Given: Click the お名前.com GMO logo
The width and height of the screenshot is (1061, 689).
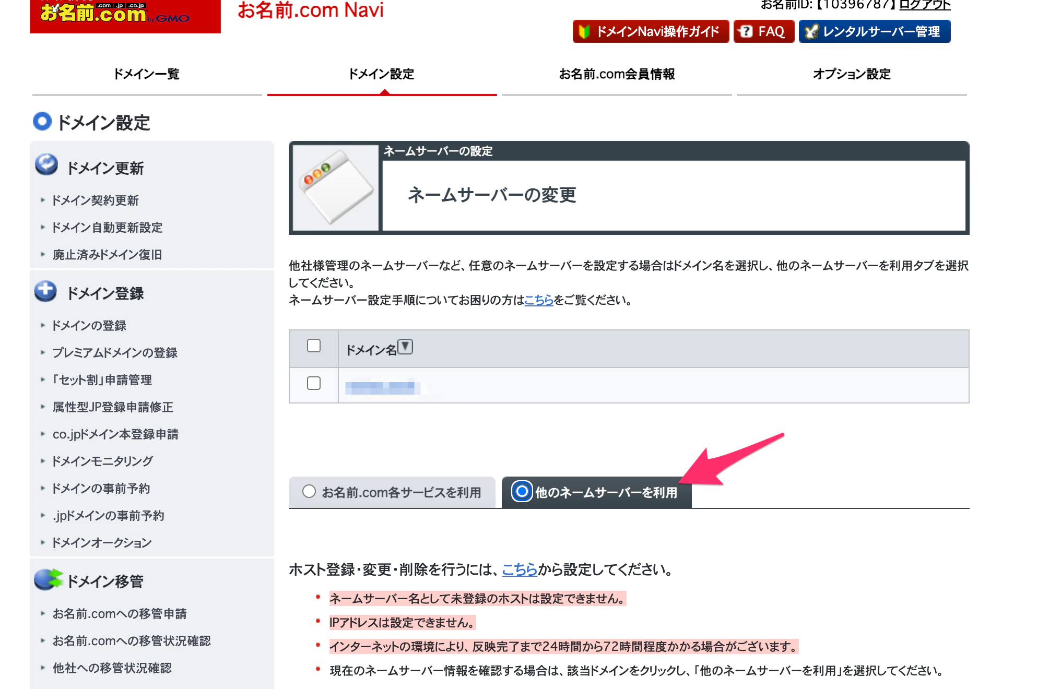Looking at the screenshot, I should coord(125,16).
